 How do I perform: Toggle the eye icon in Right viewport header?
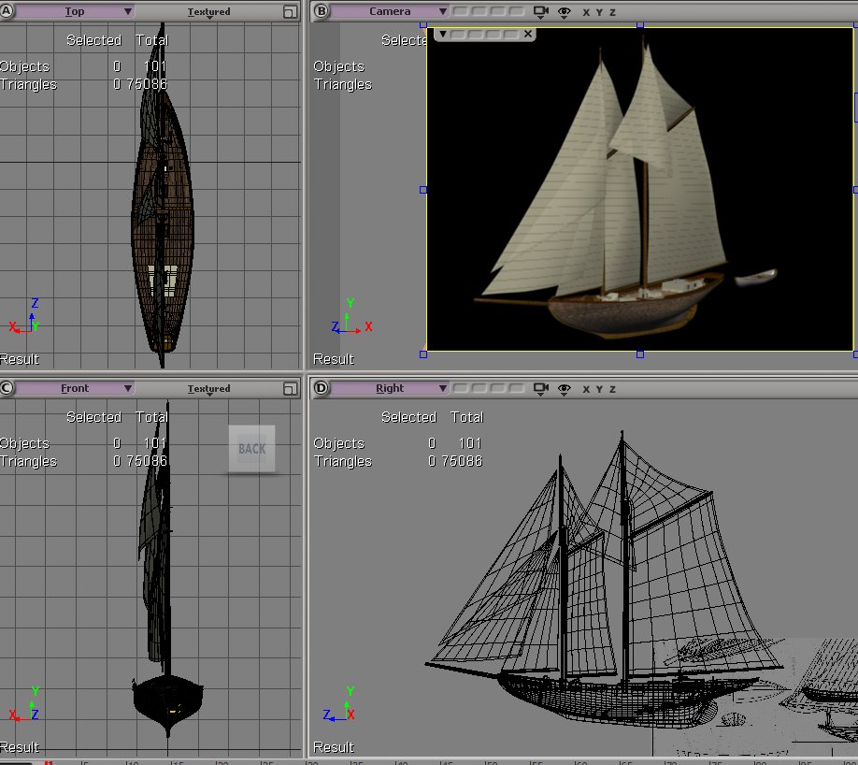(x=565, y=388)
